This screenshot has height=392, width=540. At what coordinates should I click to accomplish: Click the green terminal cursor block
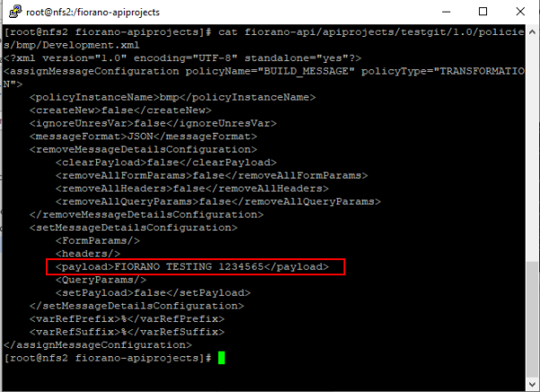pos(222,358)
